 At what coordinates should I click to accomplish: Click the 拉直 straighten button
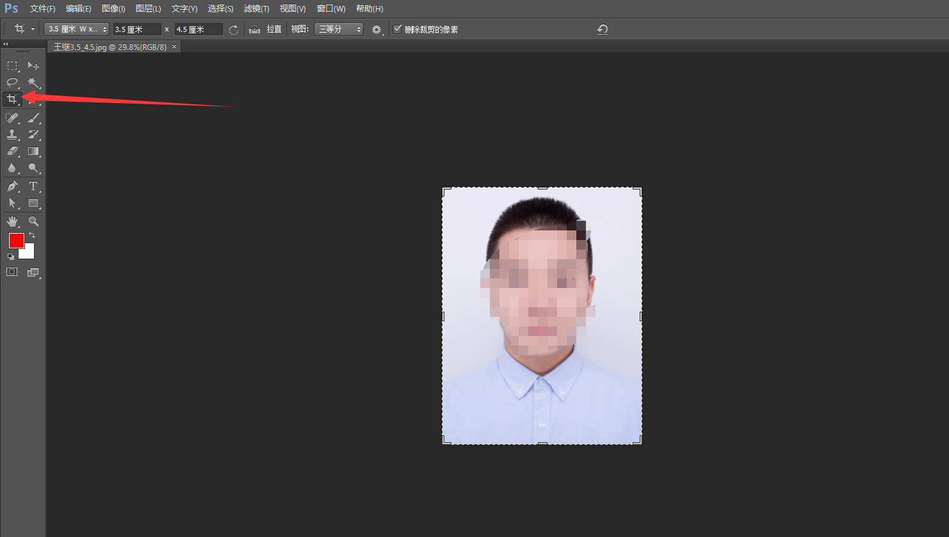[268, 29]
